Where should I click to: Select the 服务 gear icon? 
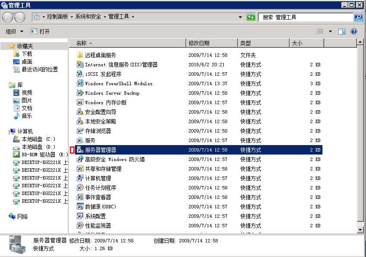(80, 140)
